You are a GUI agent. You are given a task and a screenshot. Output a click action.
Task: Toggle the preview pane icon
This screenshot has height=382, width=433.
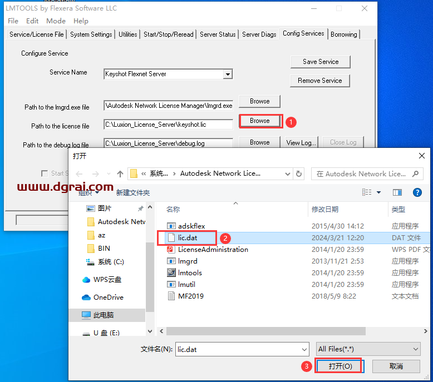point(397,192)
